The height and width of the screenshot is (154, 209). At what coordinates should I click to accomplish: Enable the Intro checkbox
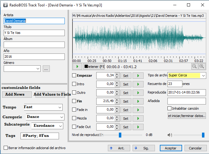coord(74,84)
